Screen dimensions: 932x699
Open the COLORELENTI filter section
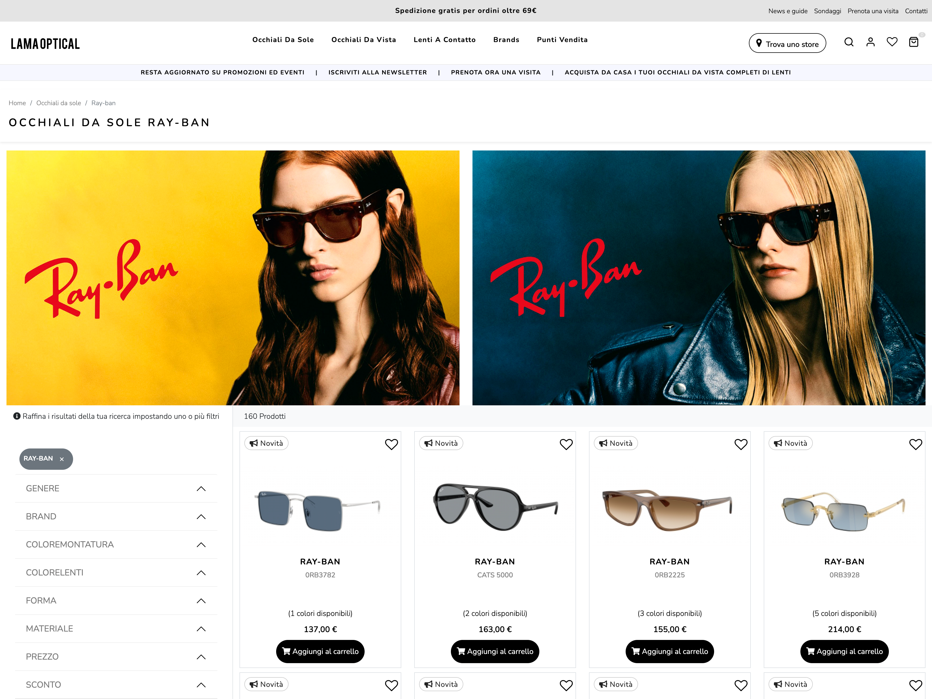tap(116, 573)
